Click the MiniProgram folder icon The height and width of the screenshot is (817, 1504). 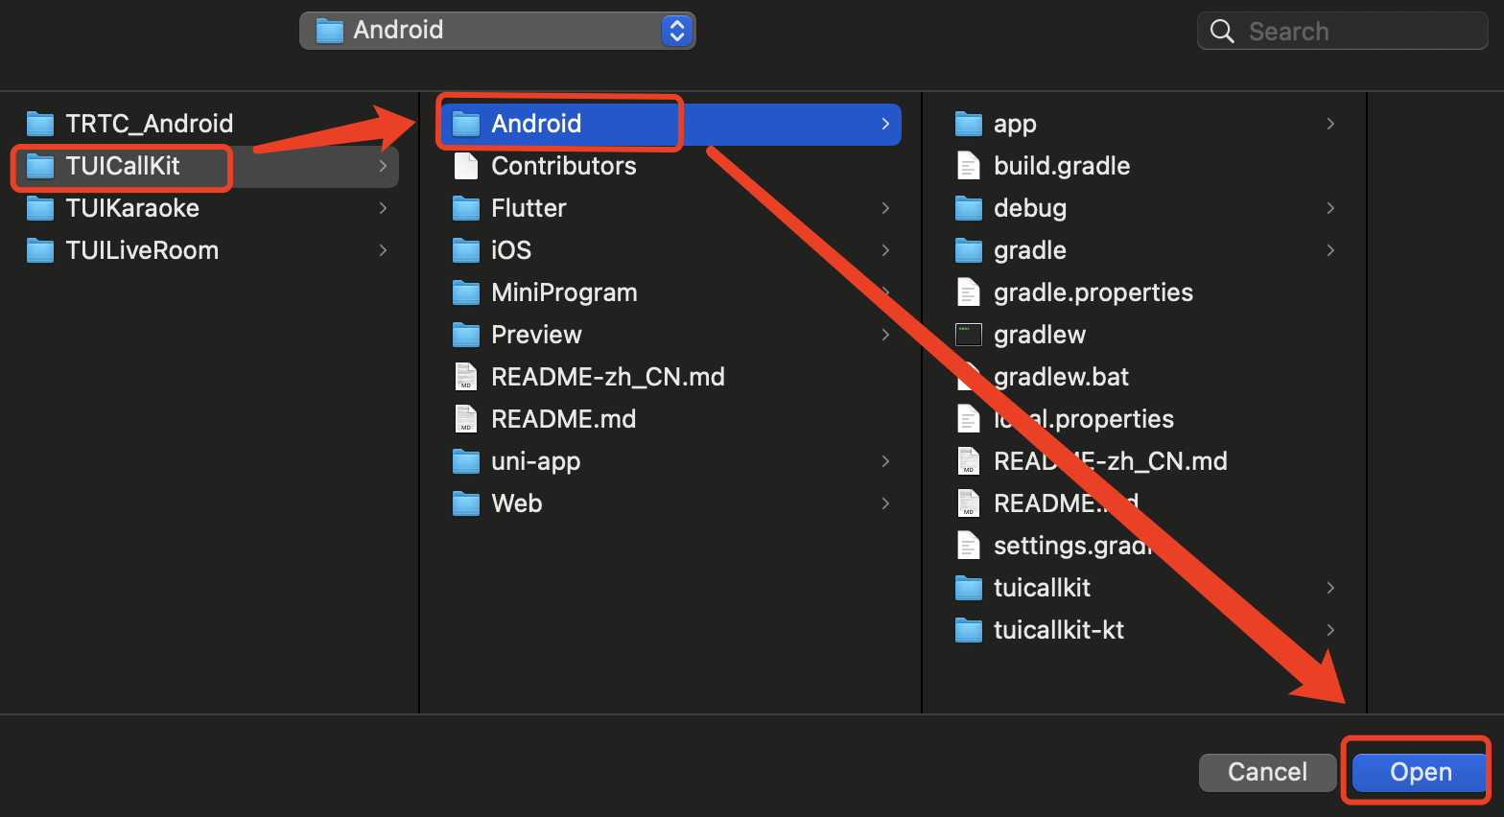click(466, 292)
